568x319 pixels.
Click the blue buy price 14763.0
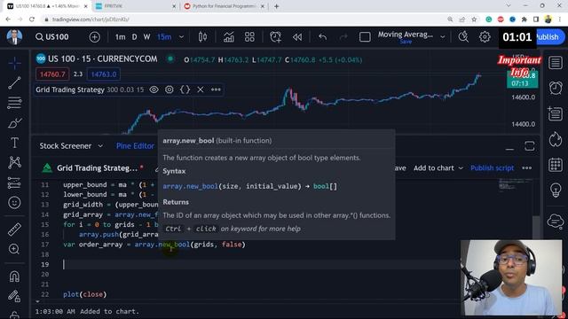(x=104, y=74)
